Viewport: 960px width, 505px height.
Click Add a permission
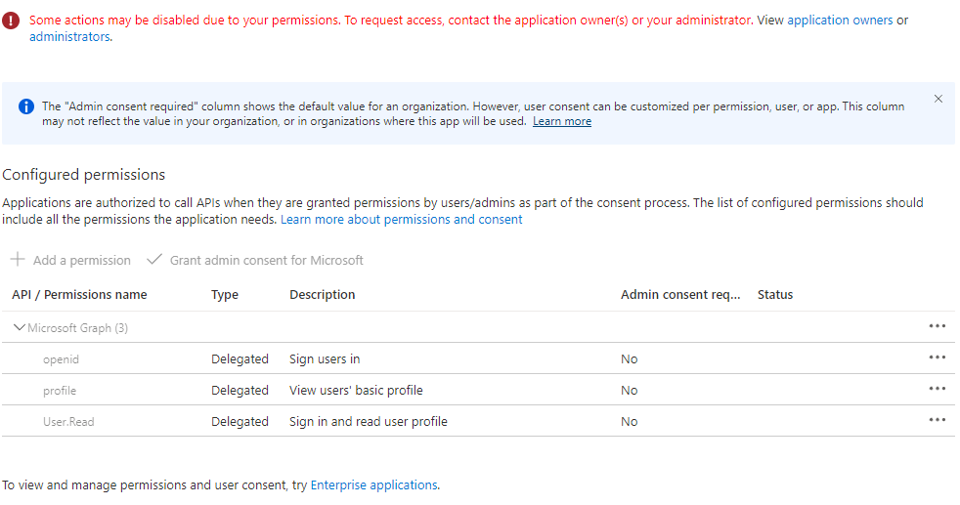(71, 261)
